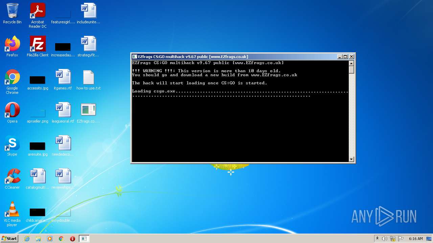
Task: Open network status tray icon
Action: [x=393, y=239]
